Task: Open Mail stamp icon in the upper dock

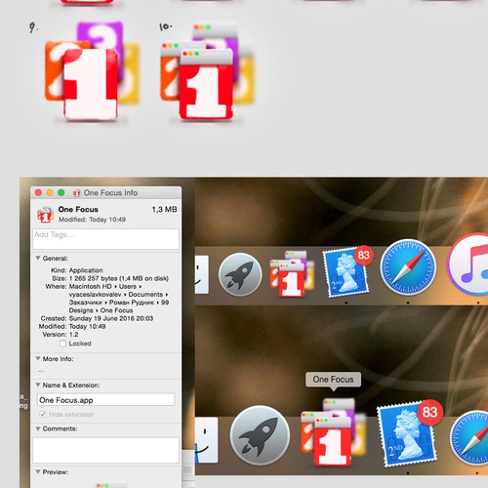Action: [347, 272]
